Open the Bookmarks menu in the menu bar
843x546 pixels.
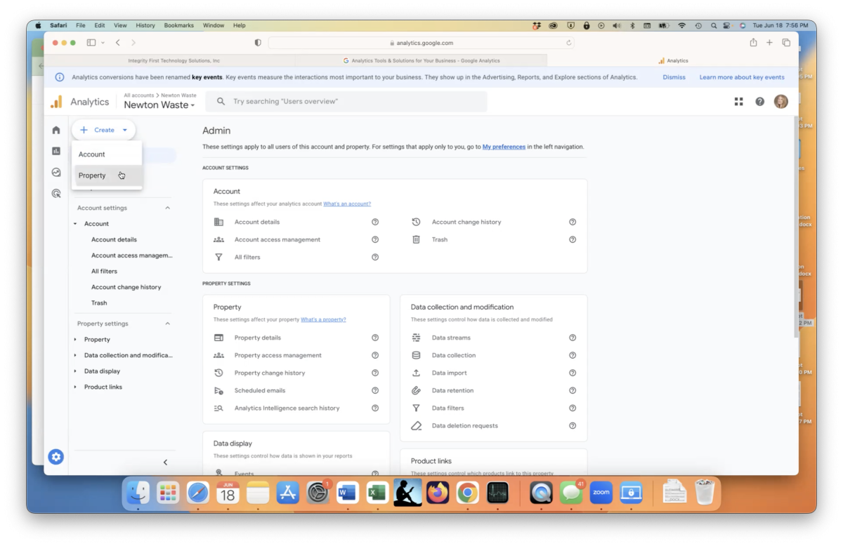[x=178, y=25]
